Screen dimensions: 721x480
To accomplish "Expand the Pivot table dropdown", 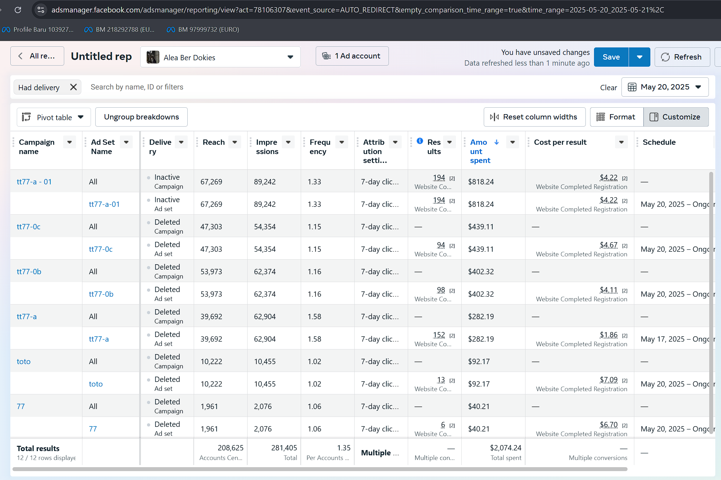I will click(54, 117).
